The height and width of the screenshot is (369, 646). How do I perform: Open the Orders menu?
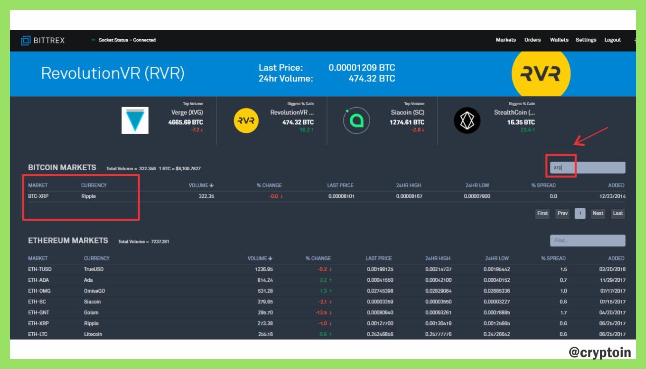pyautogui.click(x=533, y=40)
